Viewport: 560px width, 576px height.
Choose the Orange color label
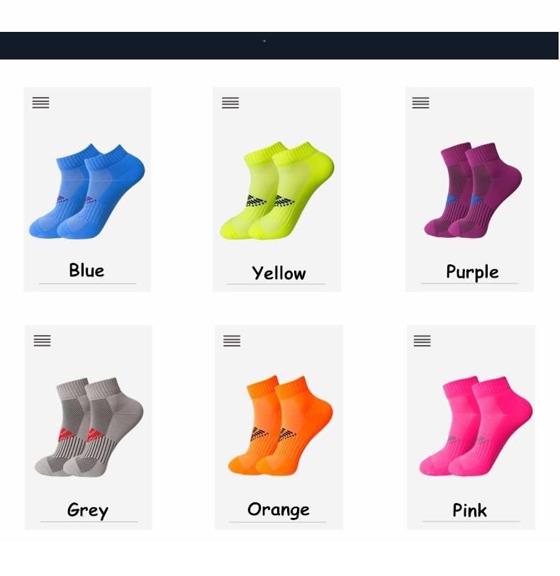279,510
